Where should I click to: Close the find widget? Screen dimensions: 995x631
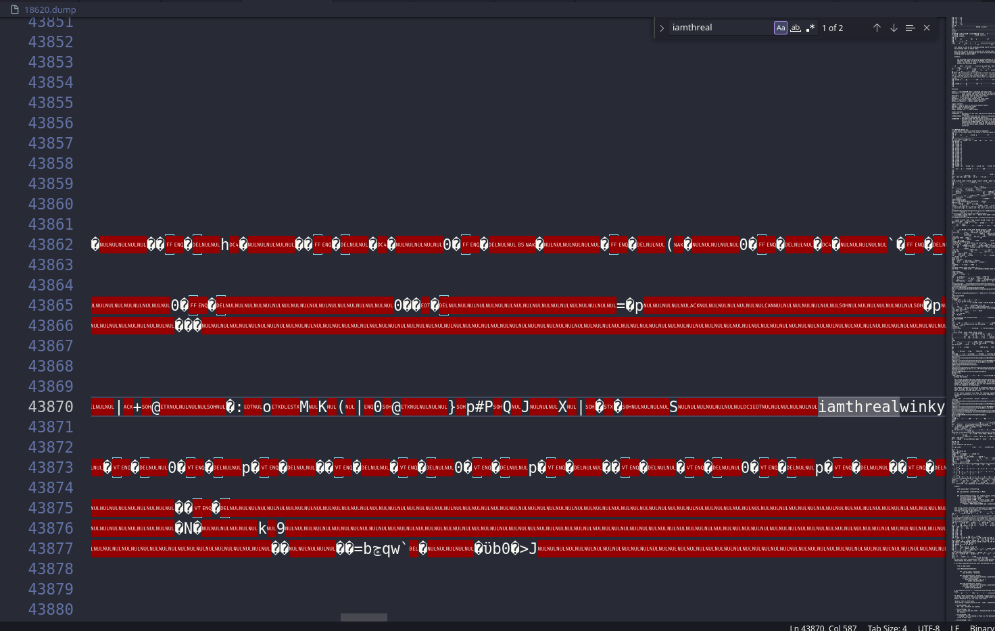click(927, 28)
